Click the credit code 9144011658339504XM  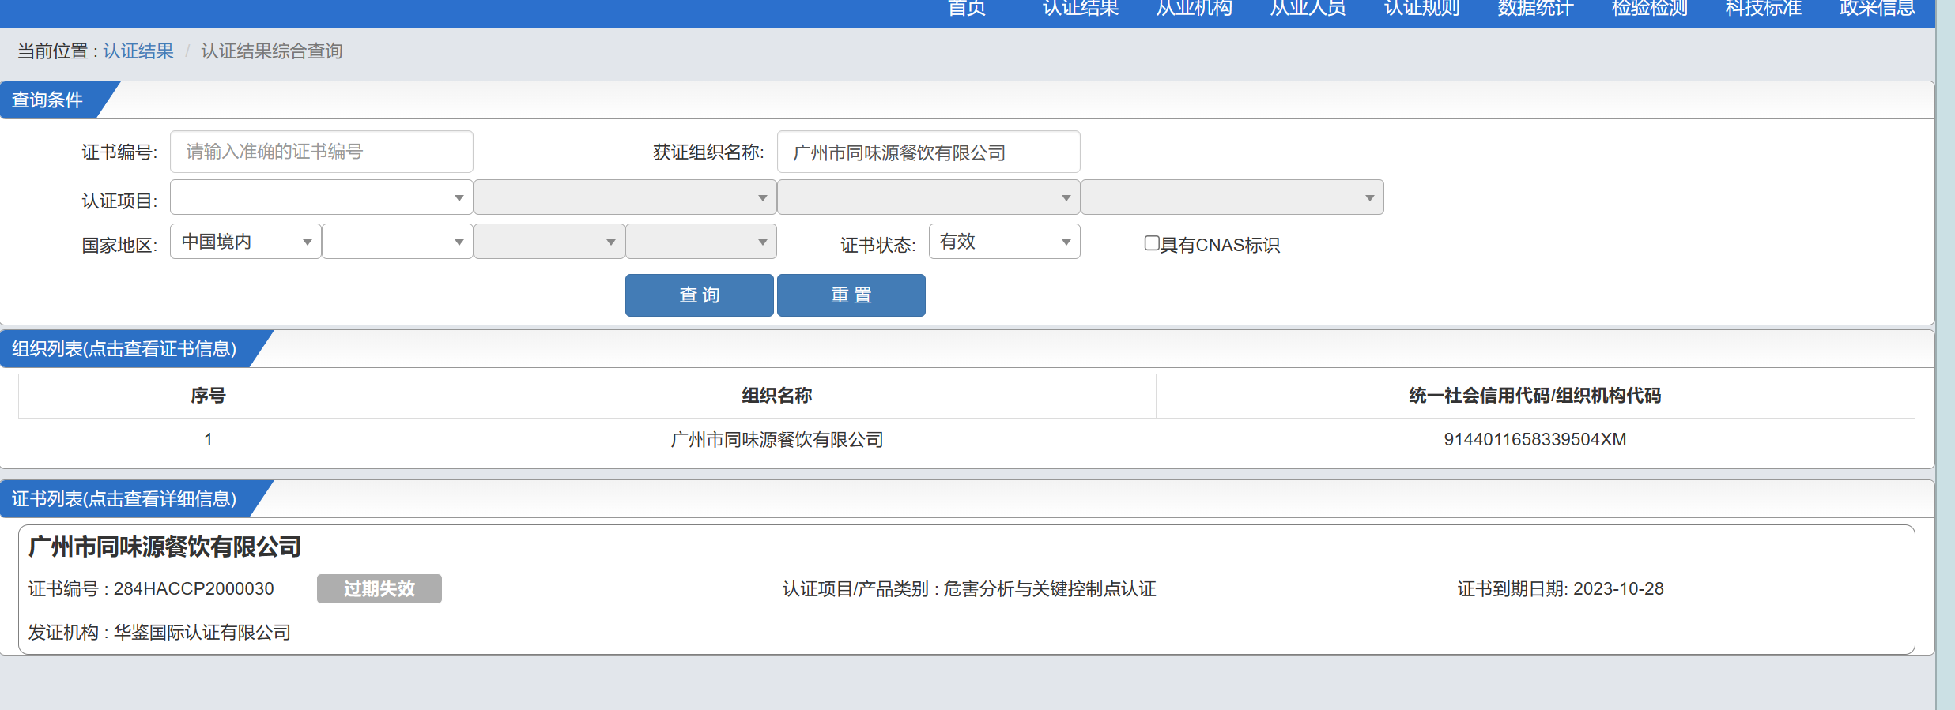pyautogui.click(x=1535, y=439)
